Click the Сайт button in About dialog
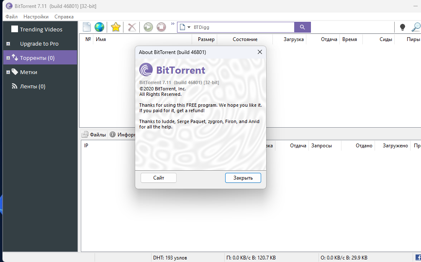Image resolution: width=421 pixels, height=262 pixels. point(159,178)
